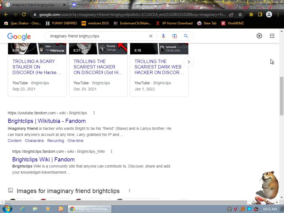Click the Google logo
284x213 pixels.
19,37
